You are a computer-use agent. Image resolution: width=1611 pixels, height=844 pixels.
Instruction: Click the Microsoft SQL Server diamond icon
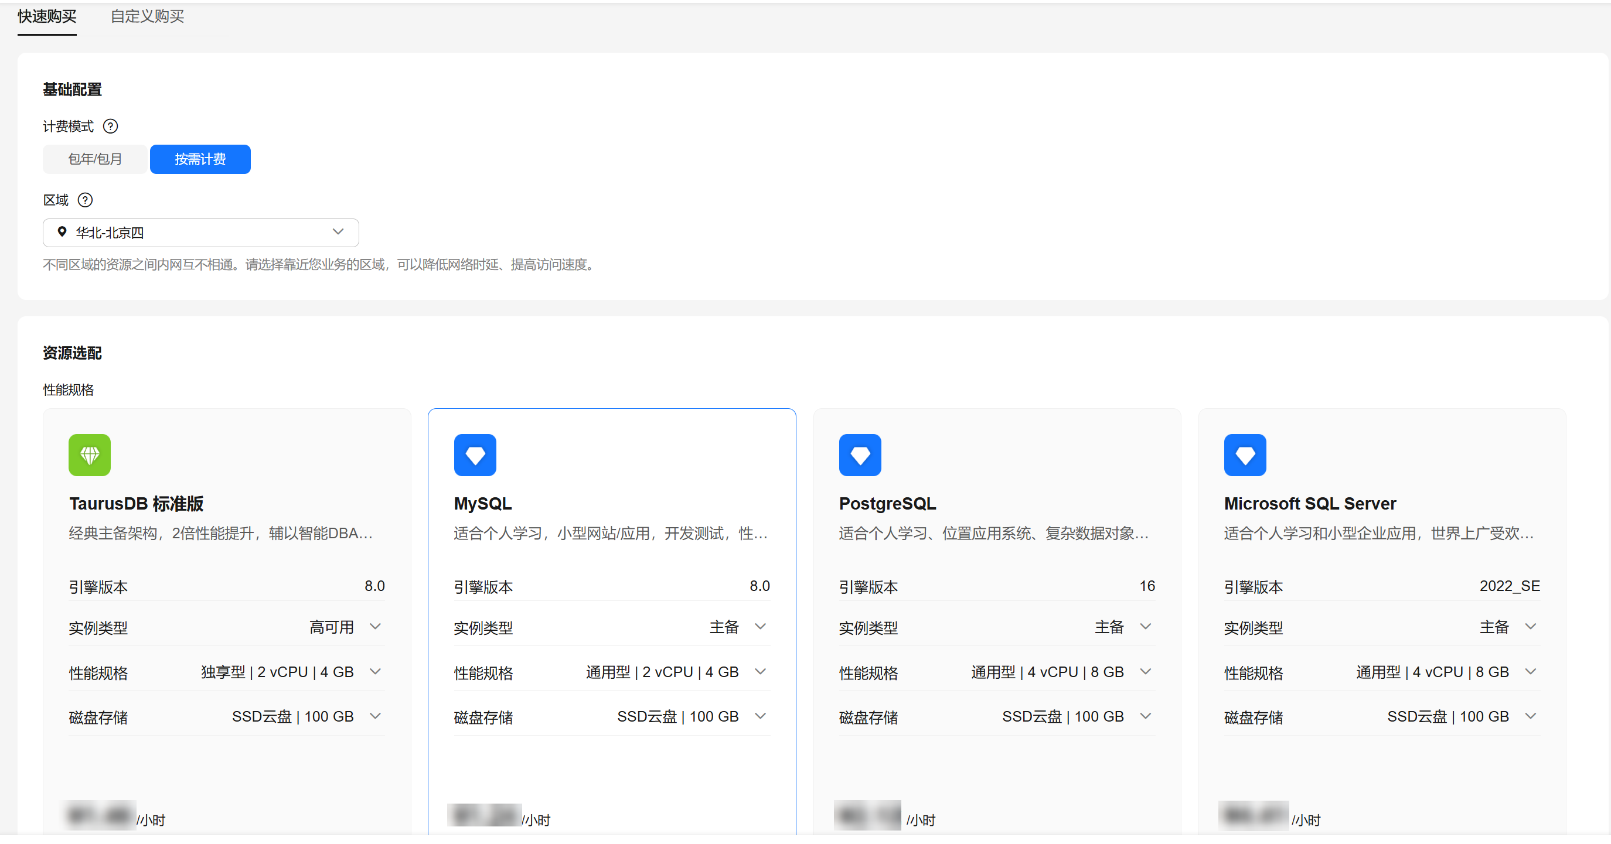pos(1245,455)
